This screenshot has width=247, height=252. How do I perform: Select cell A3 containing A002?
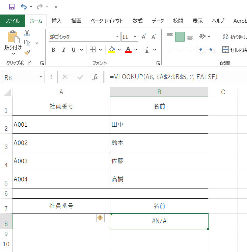click(61, 143)
